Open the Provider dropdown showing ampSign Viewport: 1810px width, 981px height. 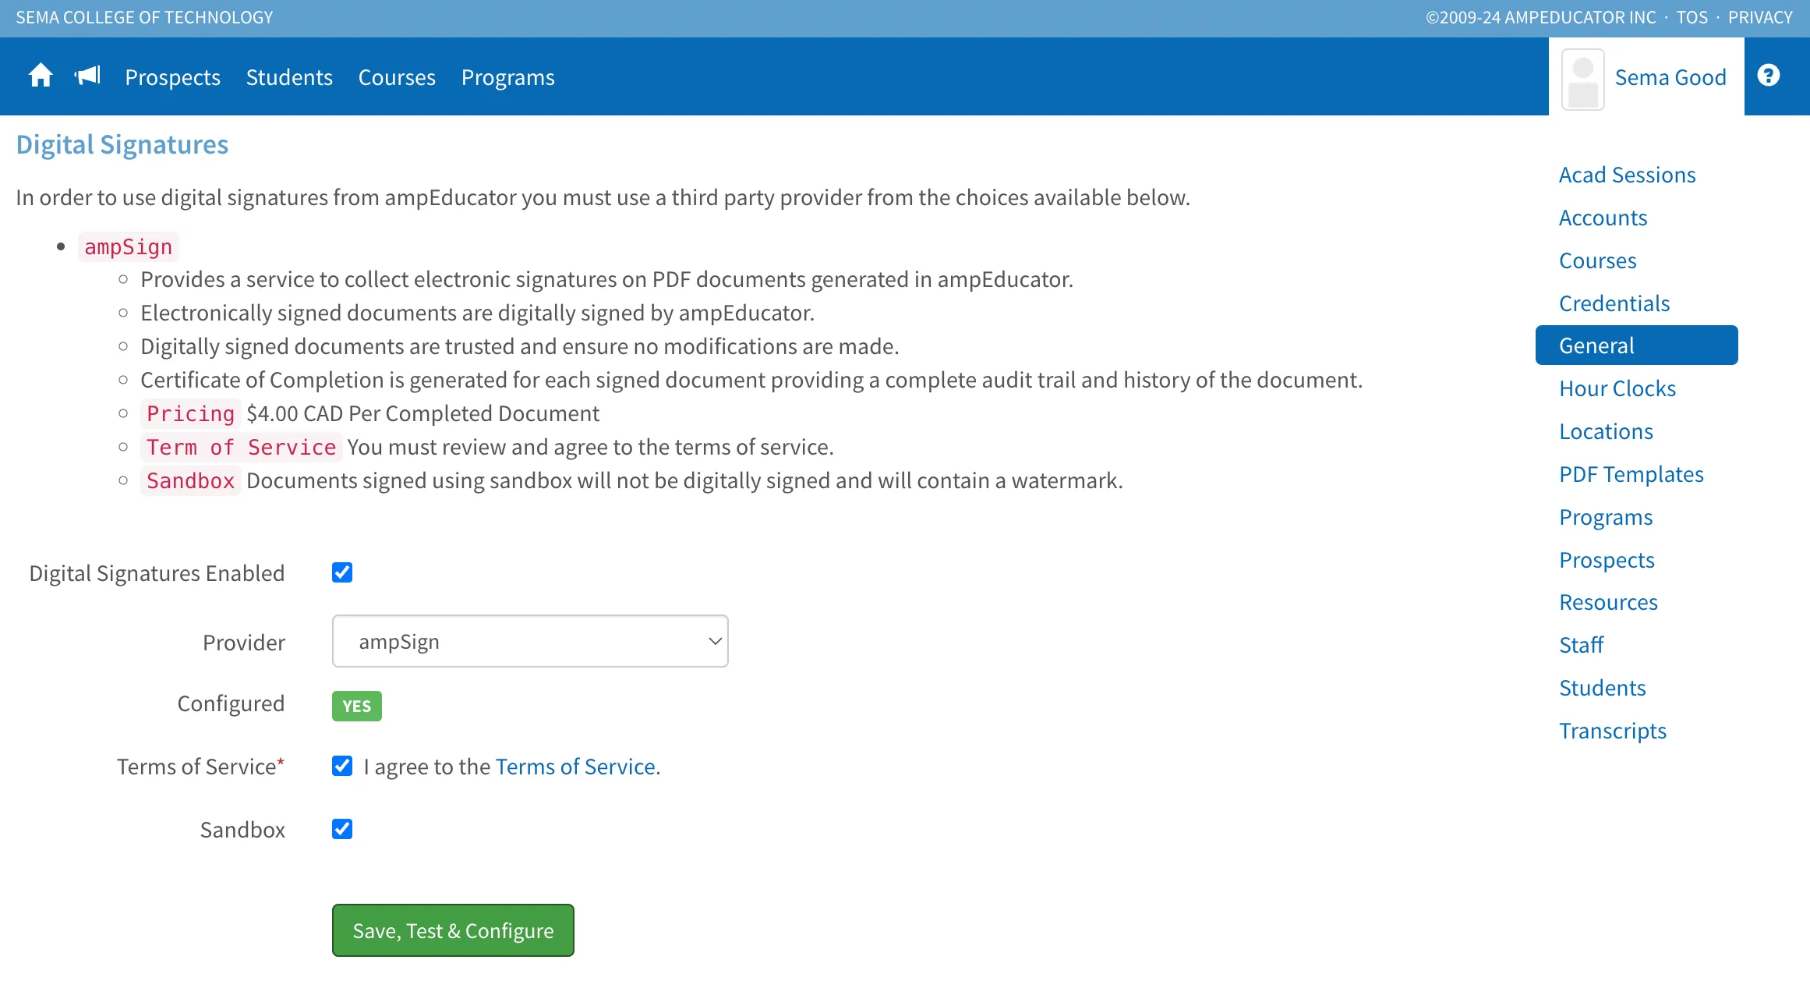[530, 641]
